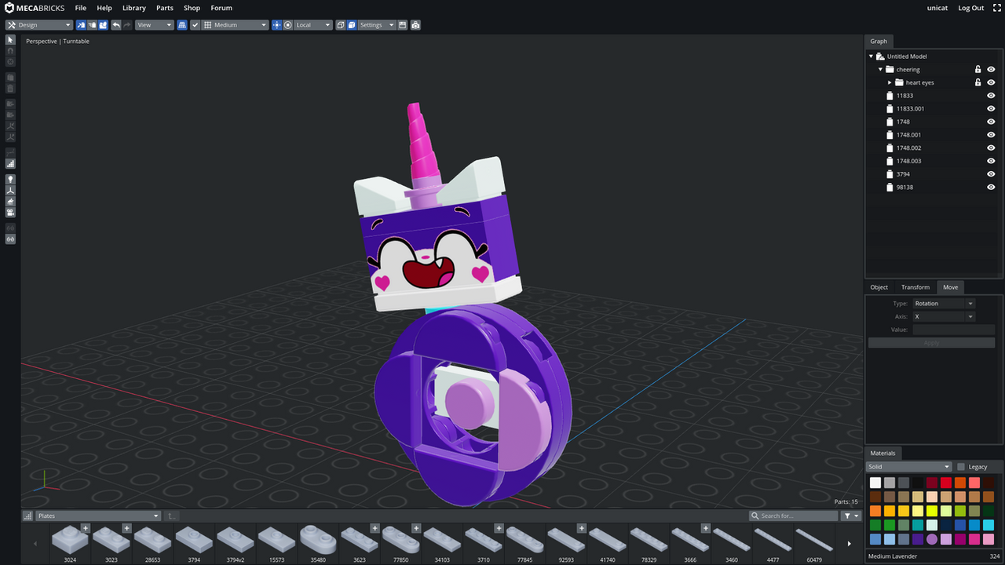Switch to the Transform tab
This screenshot has width=1005, height=565.
coord(915,287)
